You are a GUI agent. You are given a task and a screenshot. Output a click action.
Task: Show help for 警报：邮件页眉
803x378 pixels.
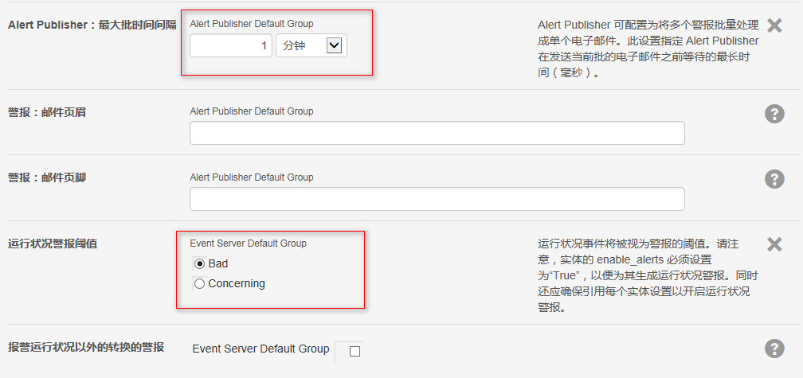[774, 114]
